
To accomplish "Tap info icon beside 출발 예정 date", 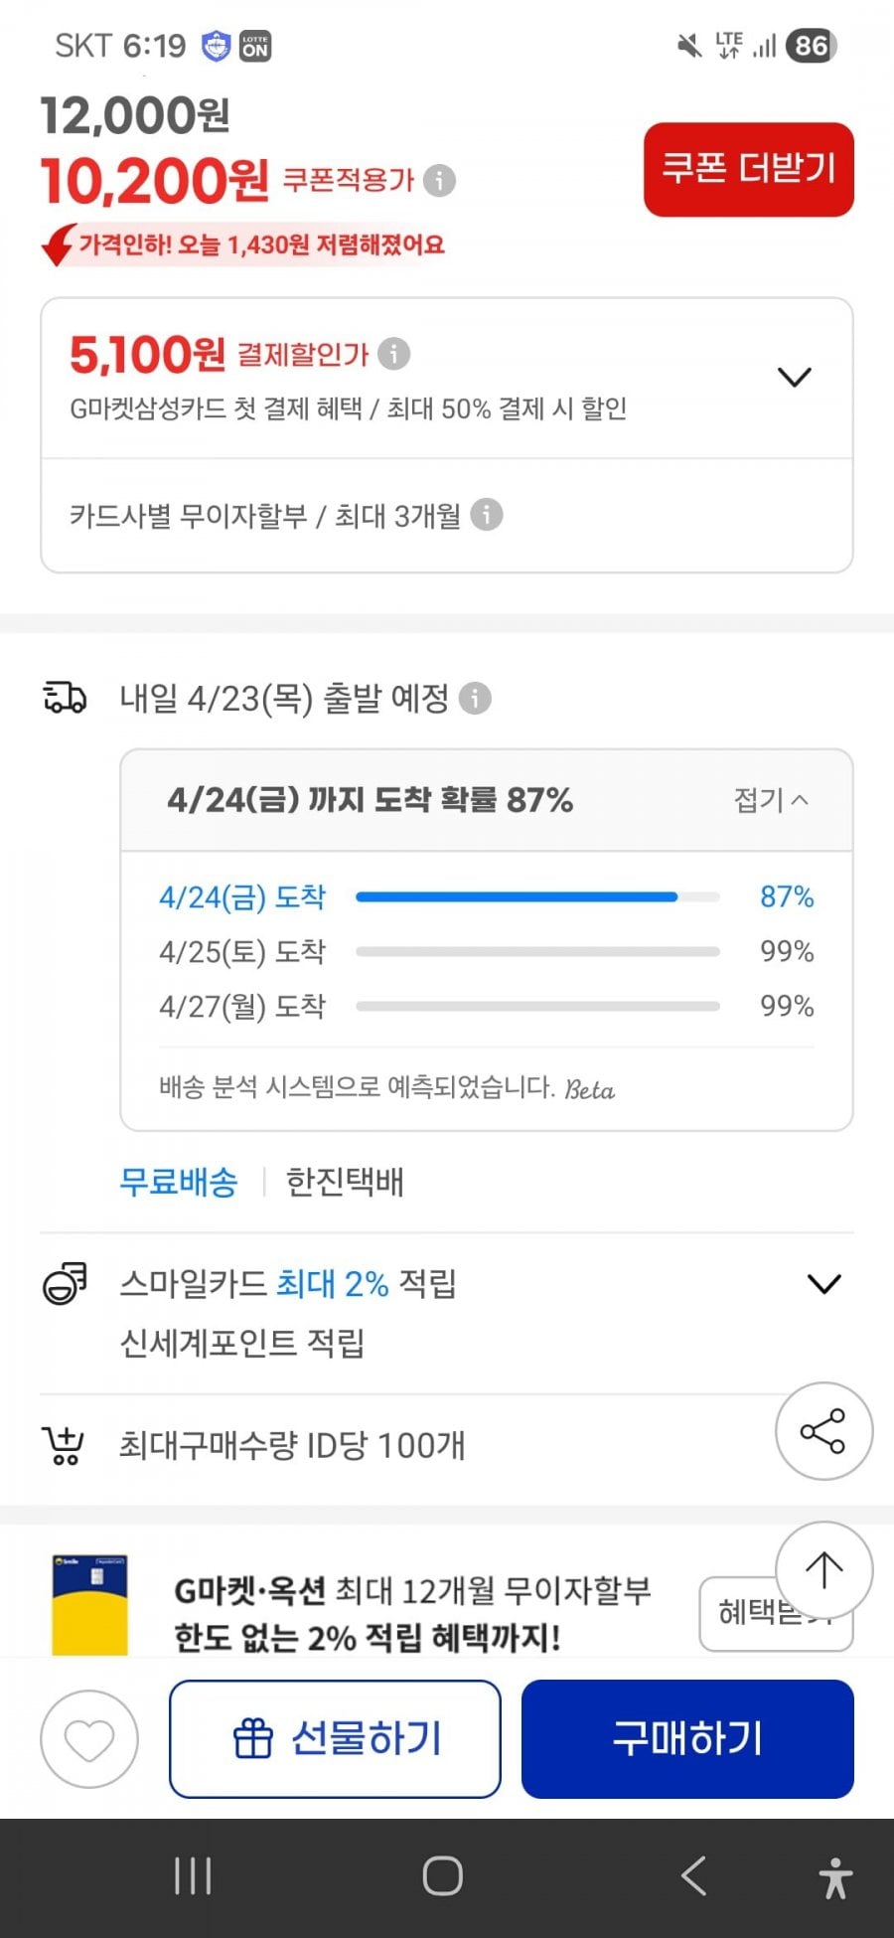I will click(x=475, y=699).
